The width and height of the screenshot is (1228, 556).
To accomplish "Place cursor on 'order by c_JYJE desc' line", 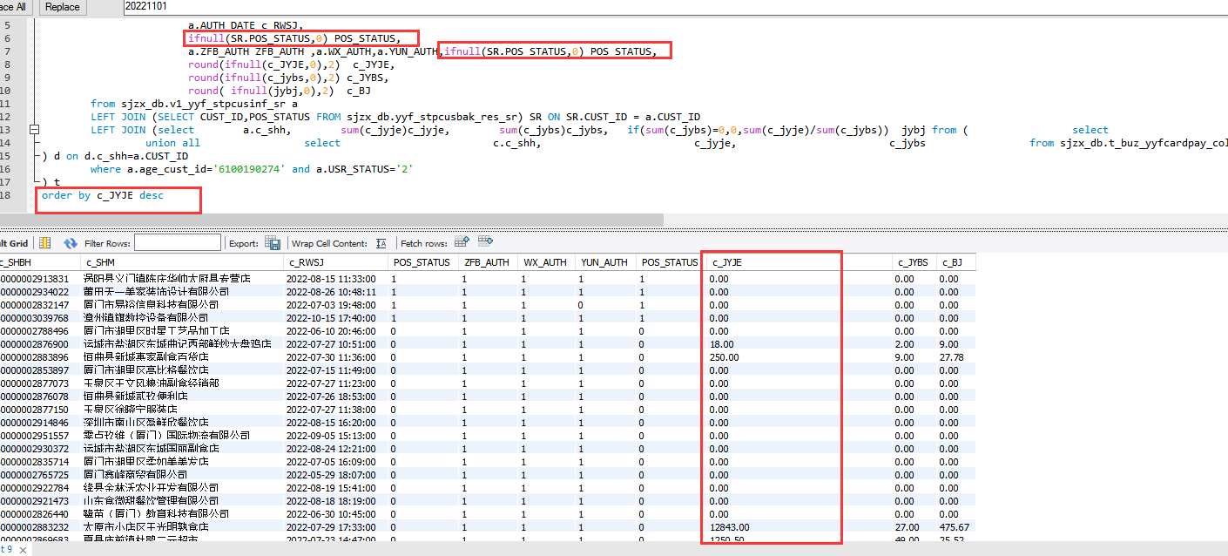I will coord(103,196).
